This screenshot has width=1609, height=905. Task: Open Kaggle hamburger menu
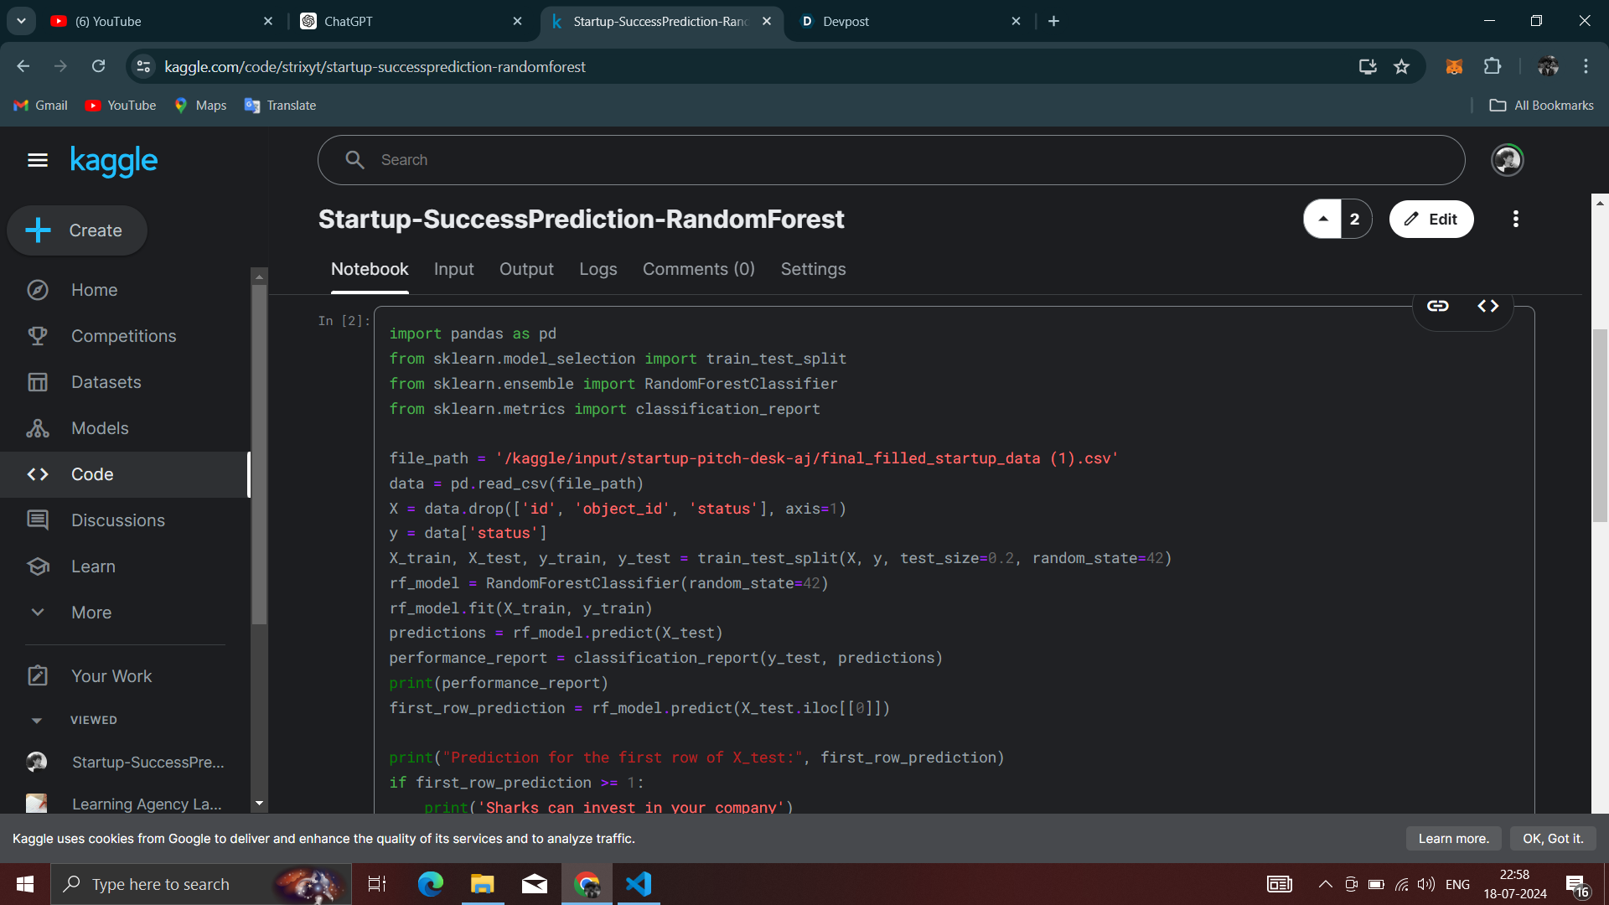38,160
